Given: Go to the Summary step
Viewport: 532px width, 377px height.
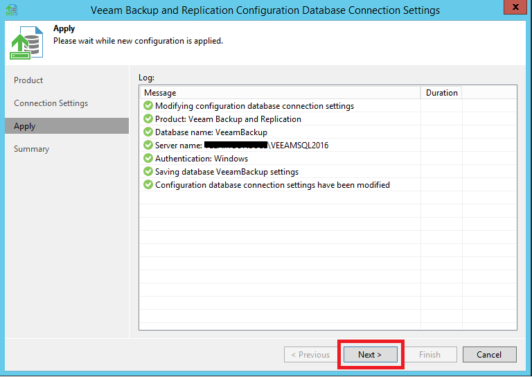Looking at the screenshot, I should click(x=32, y=149).
